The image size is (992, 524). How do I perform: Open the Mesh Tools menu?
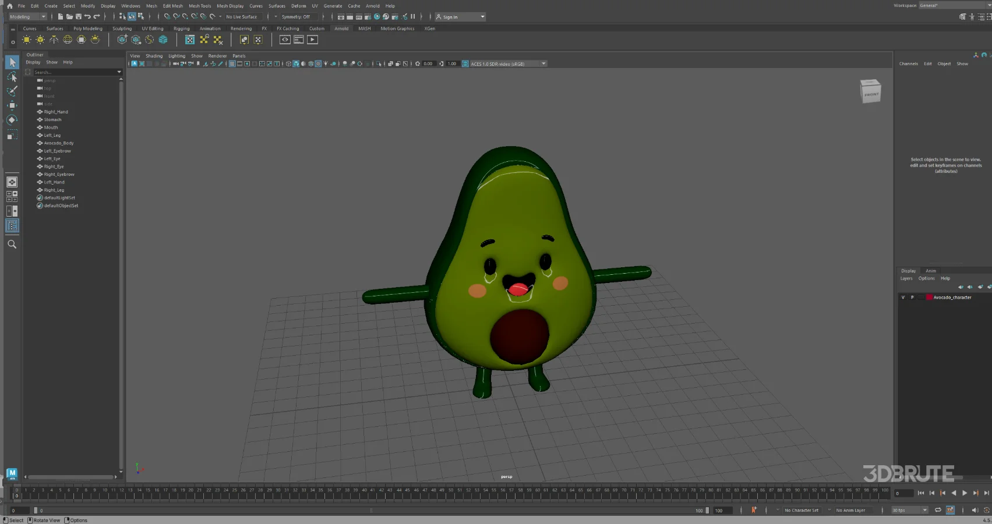coord(200,6)
